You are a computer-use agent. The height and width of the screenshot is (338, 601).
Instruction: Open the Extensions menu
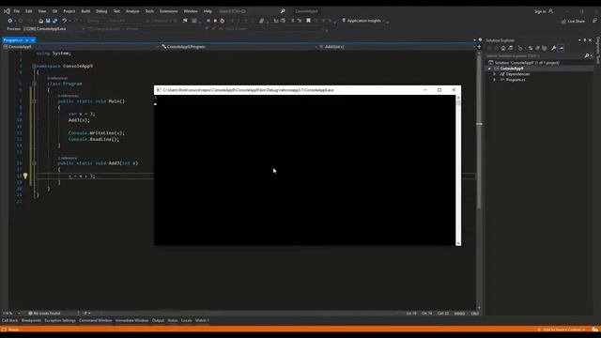169,11
